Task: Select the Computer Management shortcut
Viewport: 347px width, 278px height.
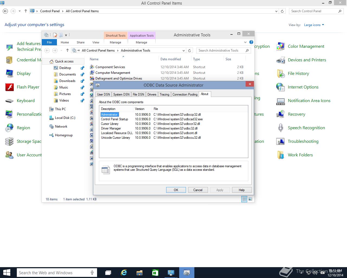Action: [x=113, y=73]
